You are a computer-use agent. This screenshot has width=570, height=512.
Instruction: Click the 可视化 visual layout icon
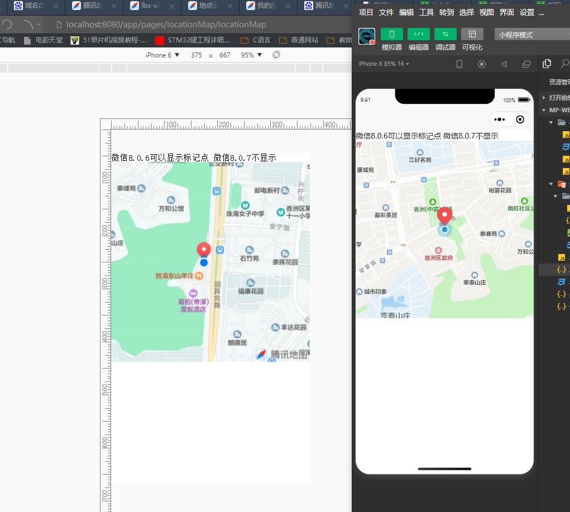tap(472, 35)
